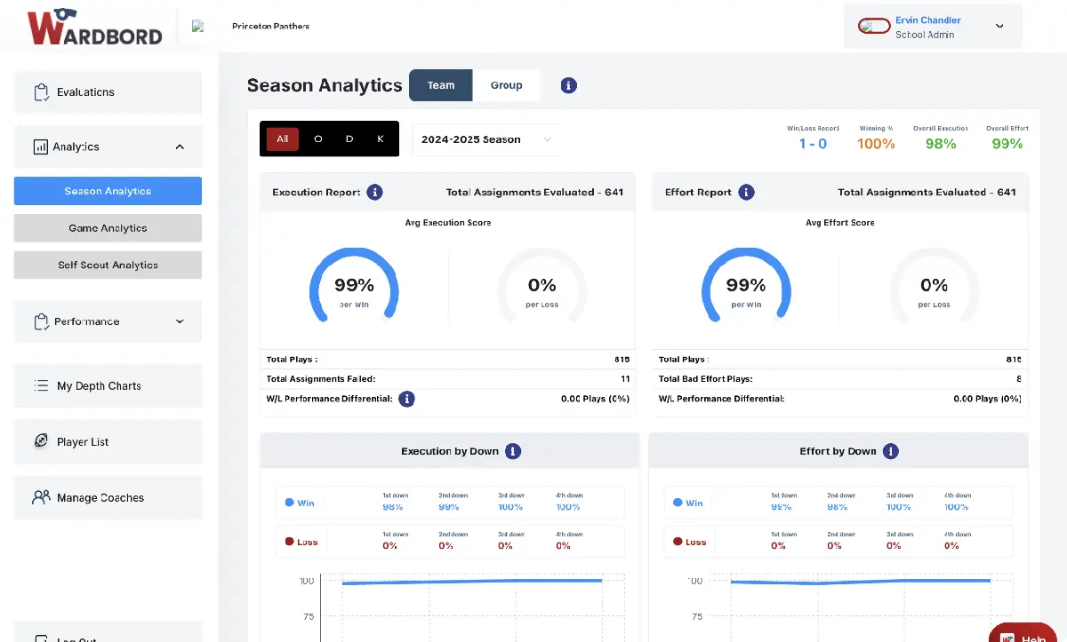Toggle the Loss legend in Execution by Down
This screenshot has height=642, width=1067.
(x=301, y=541)
